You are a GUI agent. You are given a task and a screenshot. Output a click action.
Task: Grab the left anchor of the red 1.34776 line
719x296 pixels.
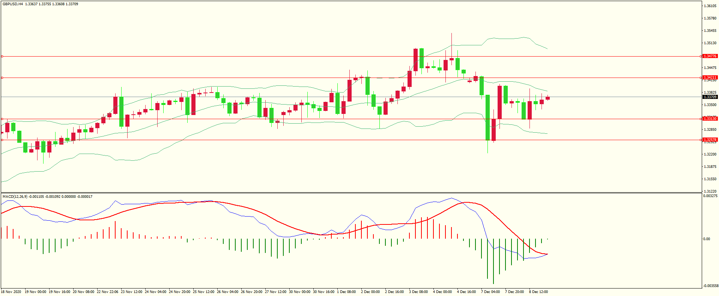(2, 56)
